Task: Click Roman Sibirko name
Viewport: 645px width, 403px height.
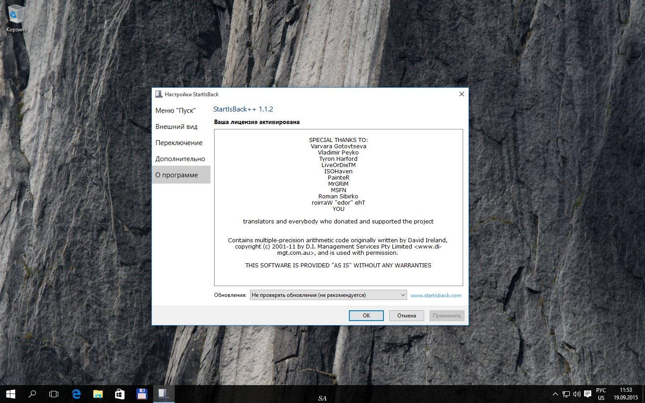Action: click(338, 196)
